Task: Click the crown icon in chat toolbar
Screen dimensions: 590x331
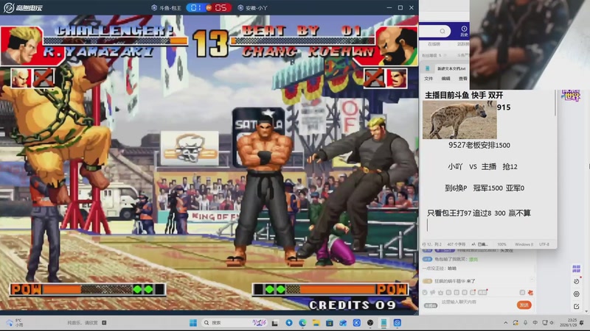Action: [440, 292]
